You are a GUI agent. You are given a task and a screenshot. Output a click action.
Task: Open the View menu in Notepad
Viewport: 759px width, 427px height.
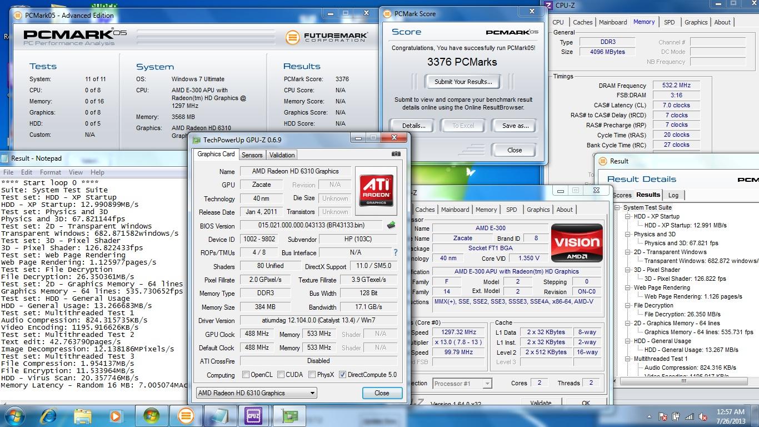76,172
